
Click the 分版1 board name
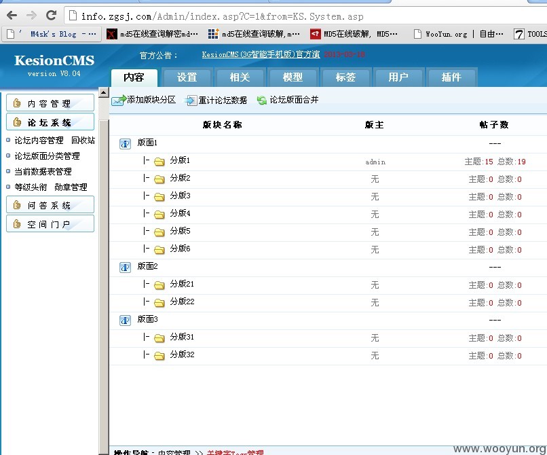tap(180, 160)
